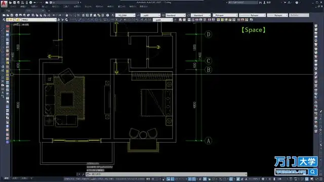
Task: Toggle Object Snap Tracking in status bar
Action: (190, 179)
